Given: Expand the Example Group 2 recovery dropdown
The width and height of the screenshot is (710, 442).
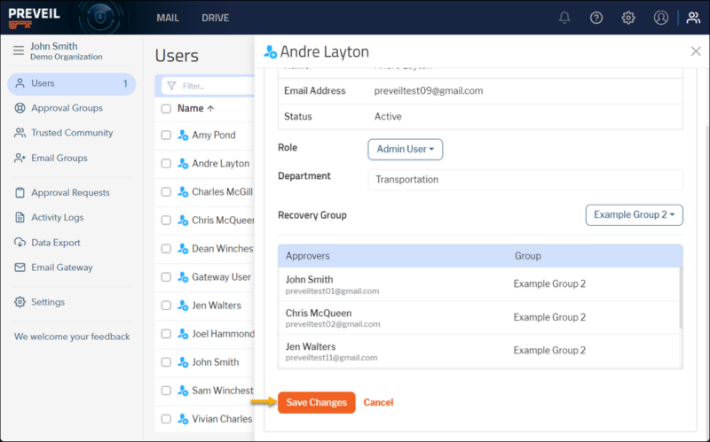Looking at the screenshot, I should point(634,214).
